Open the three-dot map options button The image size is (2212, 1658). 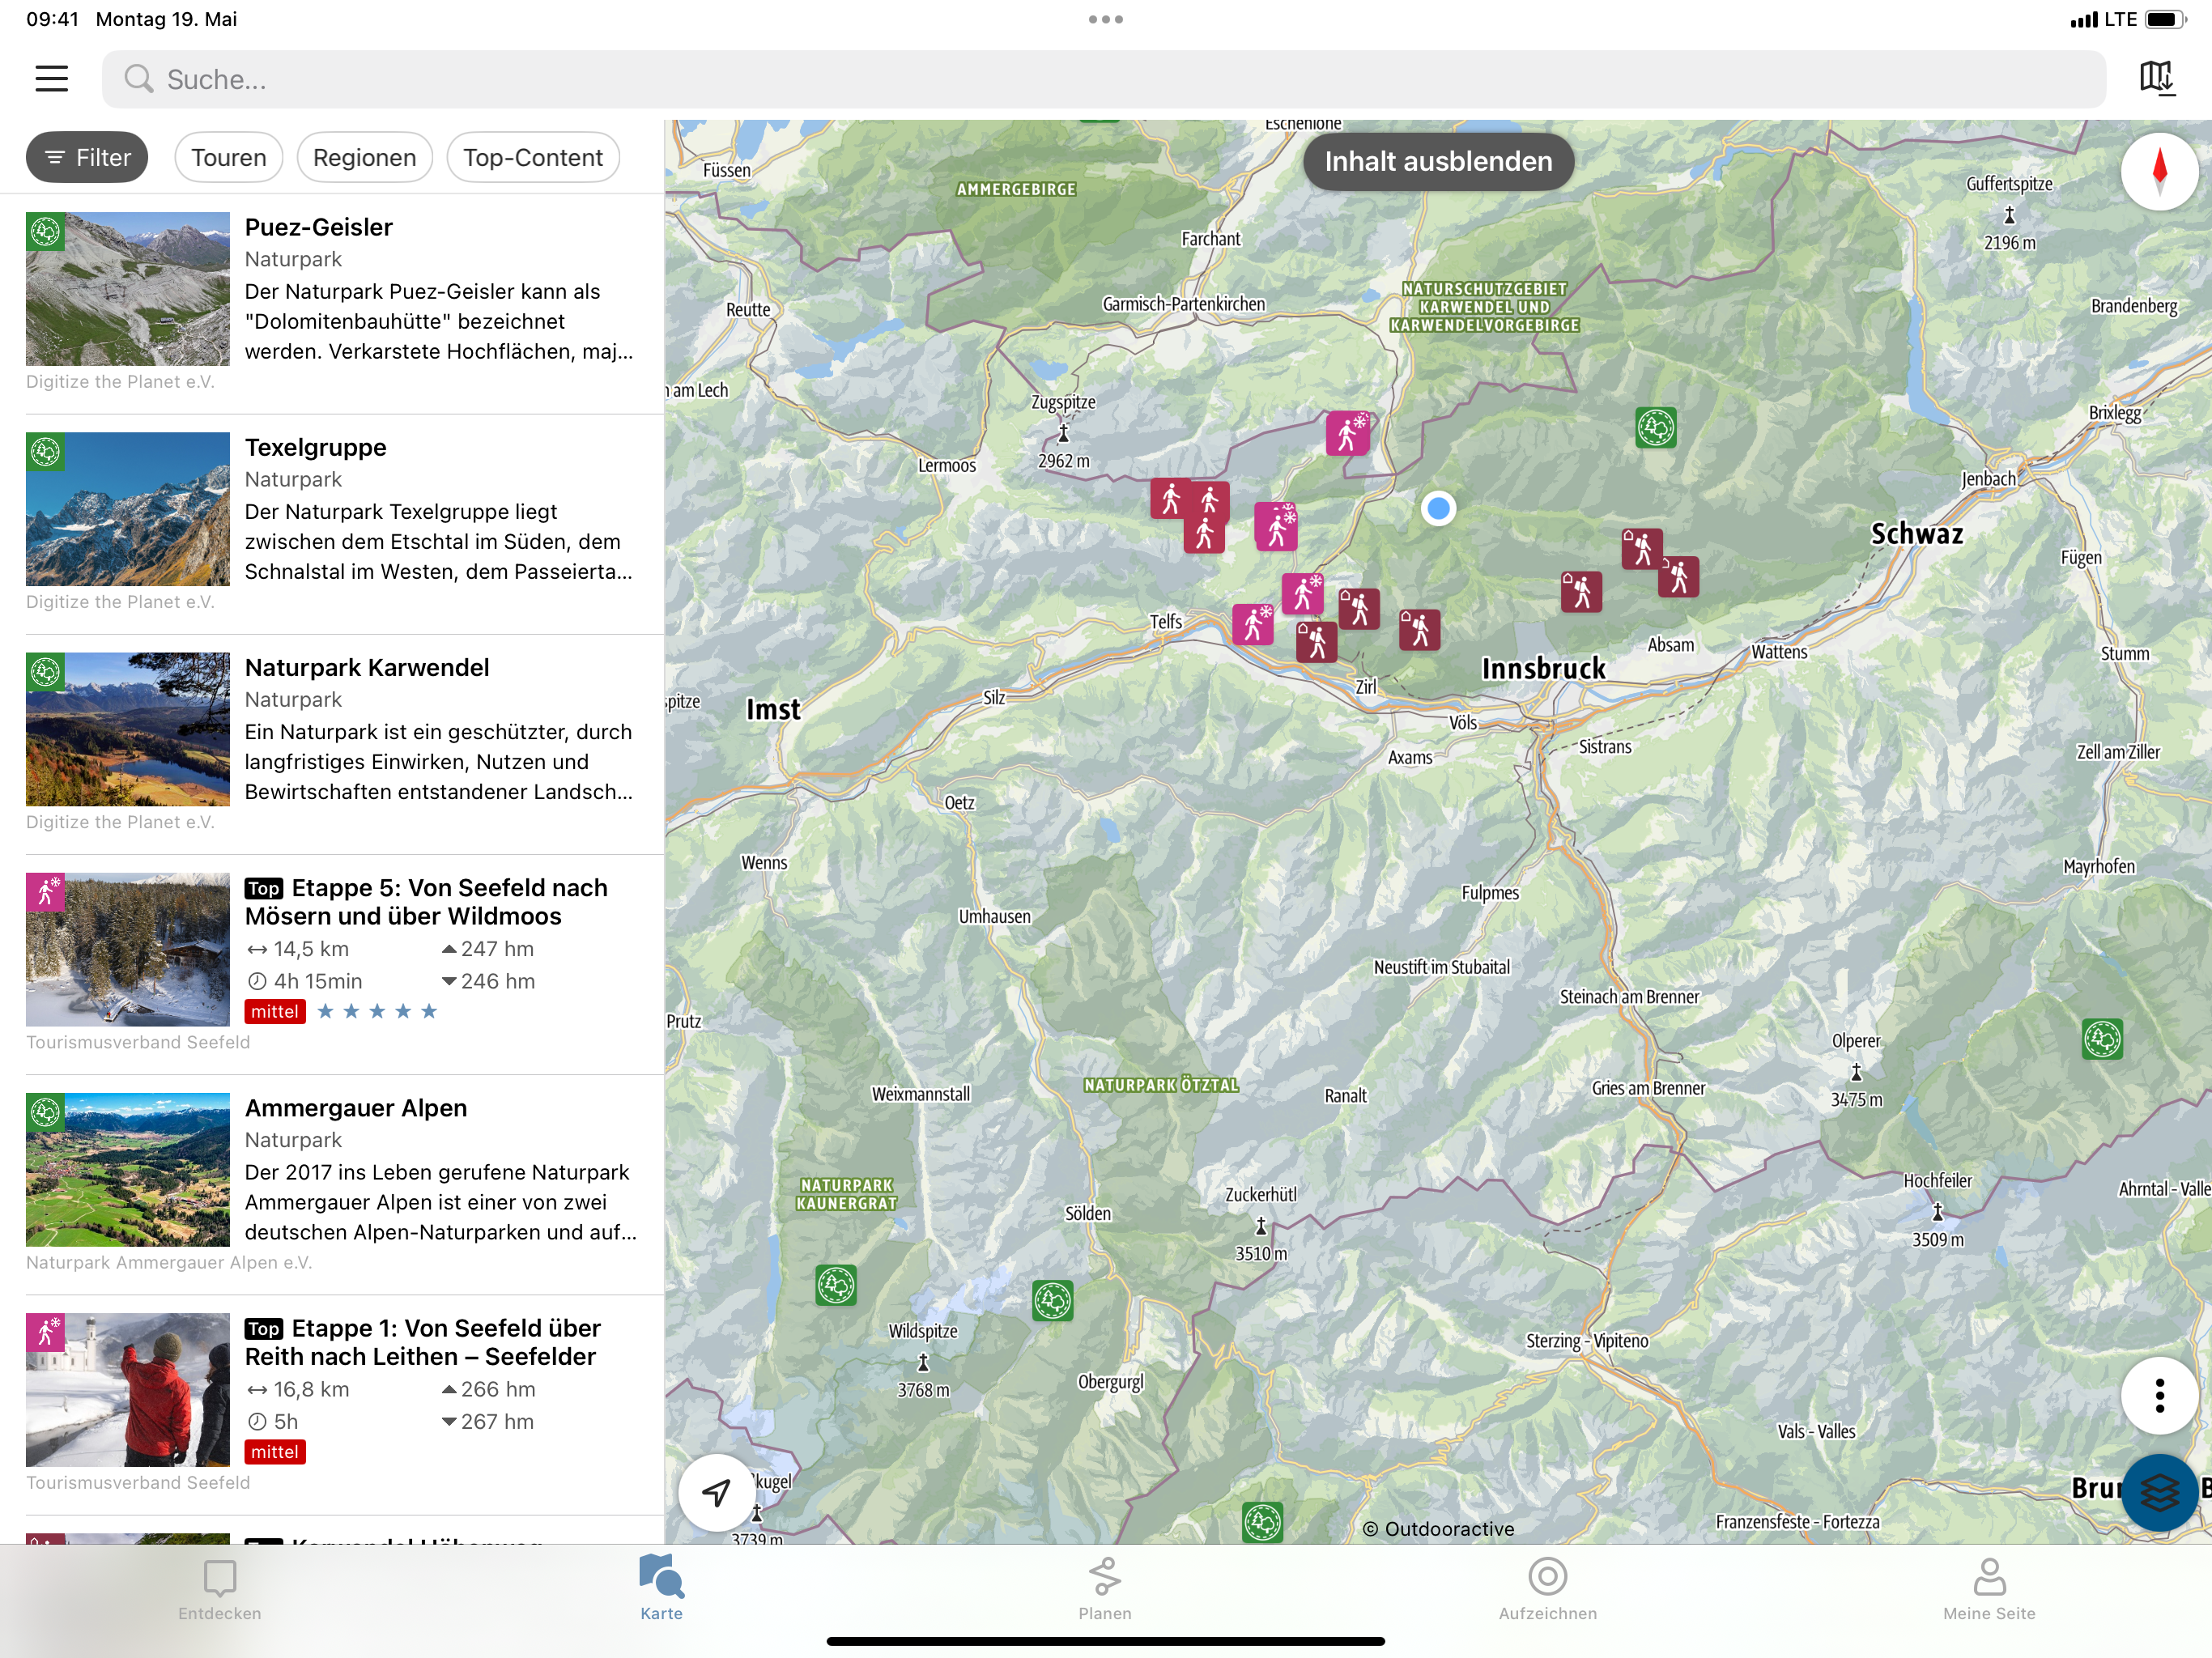[x=2159, y=1395]
